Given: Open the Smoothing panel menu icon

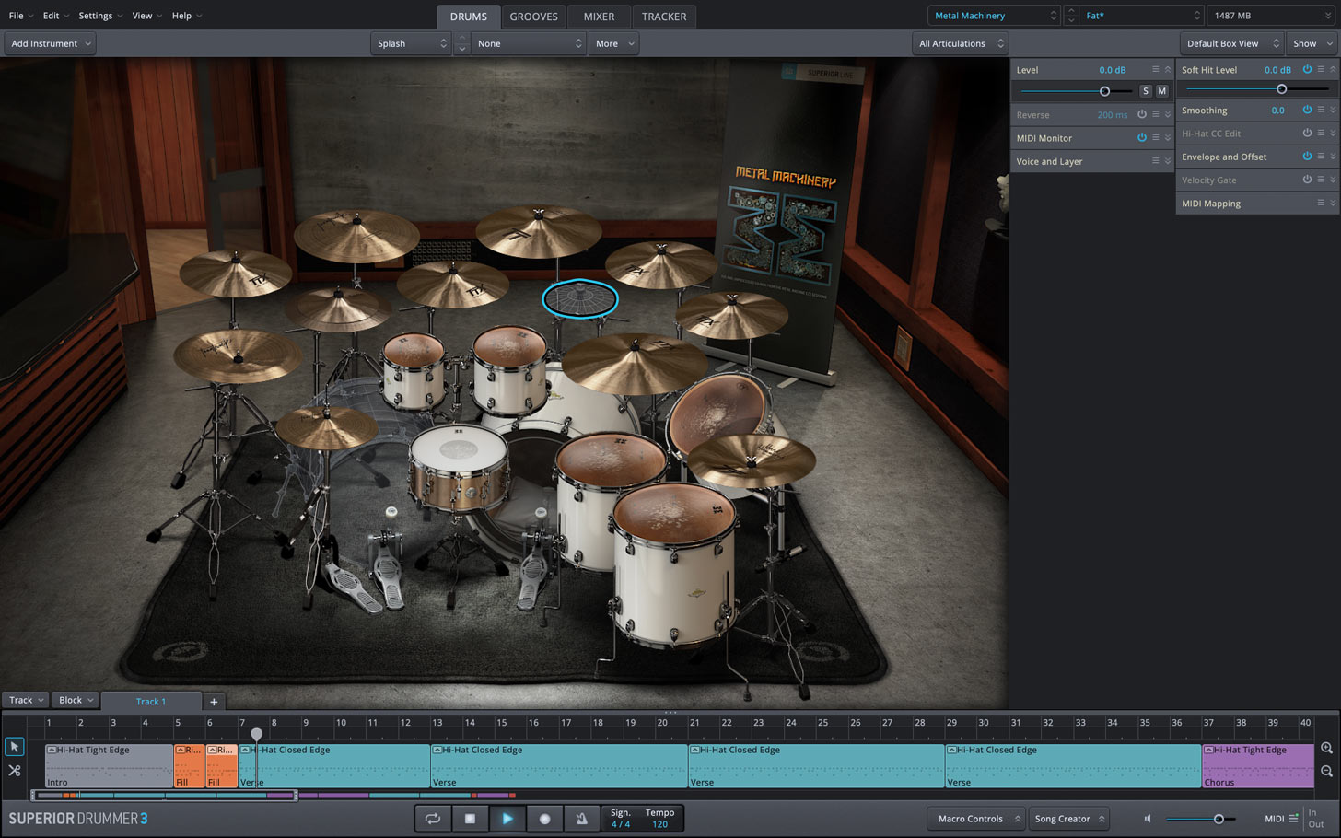Looking at the screenshot, I should [1321, 111].
